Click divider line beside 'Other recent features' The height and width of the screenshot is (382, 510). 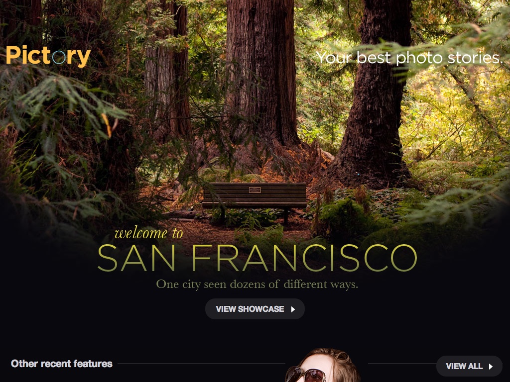[x=201, y=363]
